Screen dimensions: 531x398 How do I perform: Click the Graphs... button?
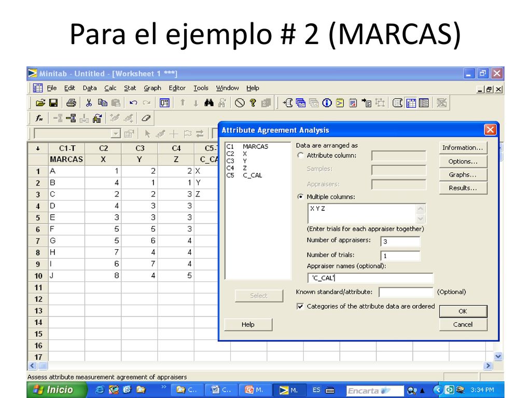463,175
